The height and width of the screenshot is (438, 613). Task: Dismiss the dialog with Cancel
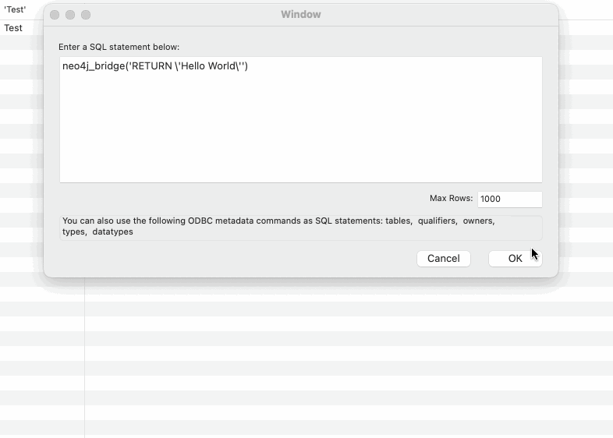[x=443, y=259]
